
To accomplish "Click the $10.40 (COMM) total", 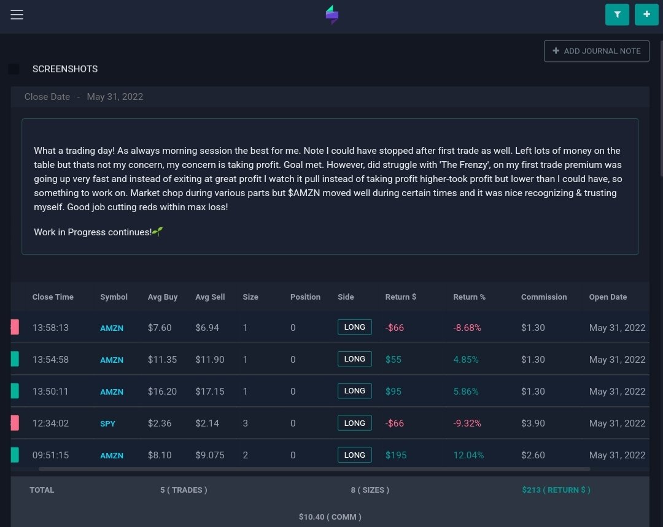I will pos(330,517).
